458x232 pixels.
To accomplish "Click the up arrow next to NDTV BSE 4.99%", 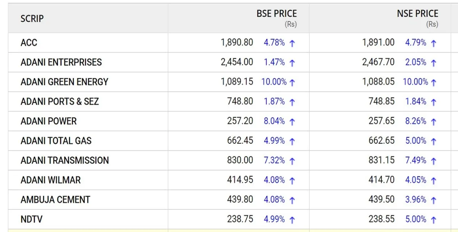I will 292,220.
